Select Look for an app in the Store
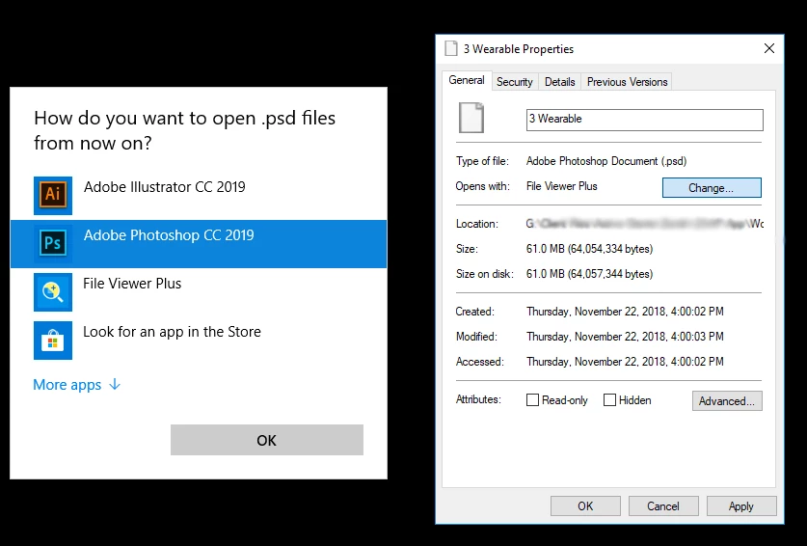Viewport: 807px width, 546px height. (x=199, y=341)
